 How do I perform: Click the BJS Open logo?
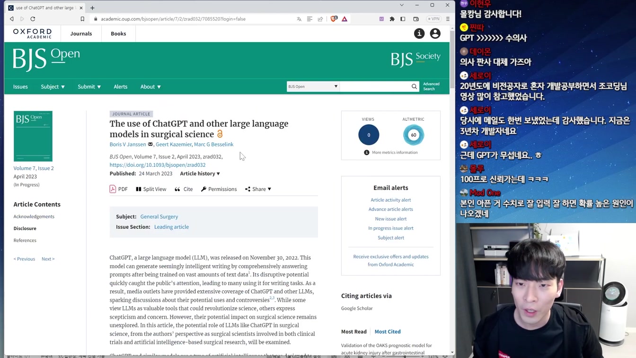[46, 59]
